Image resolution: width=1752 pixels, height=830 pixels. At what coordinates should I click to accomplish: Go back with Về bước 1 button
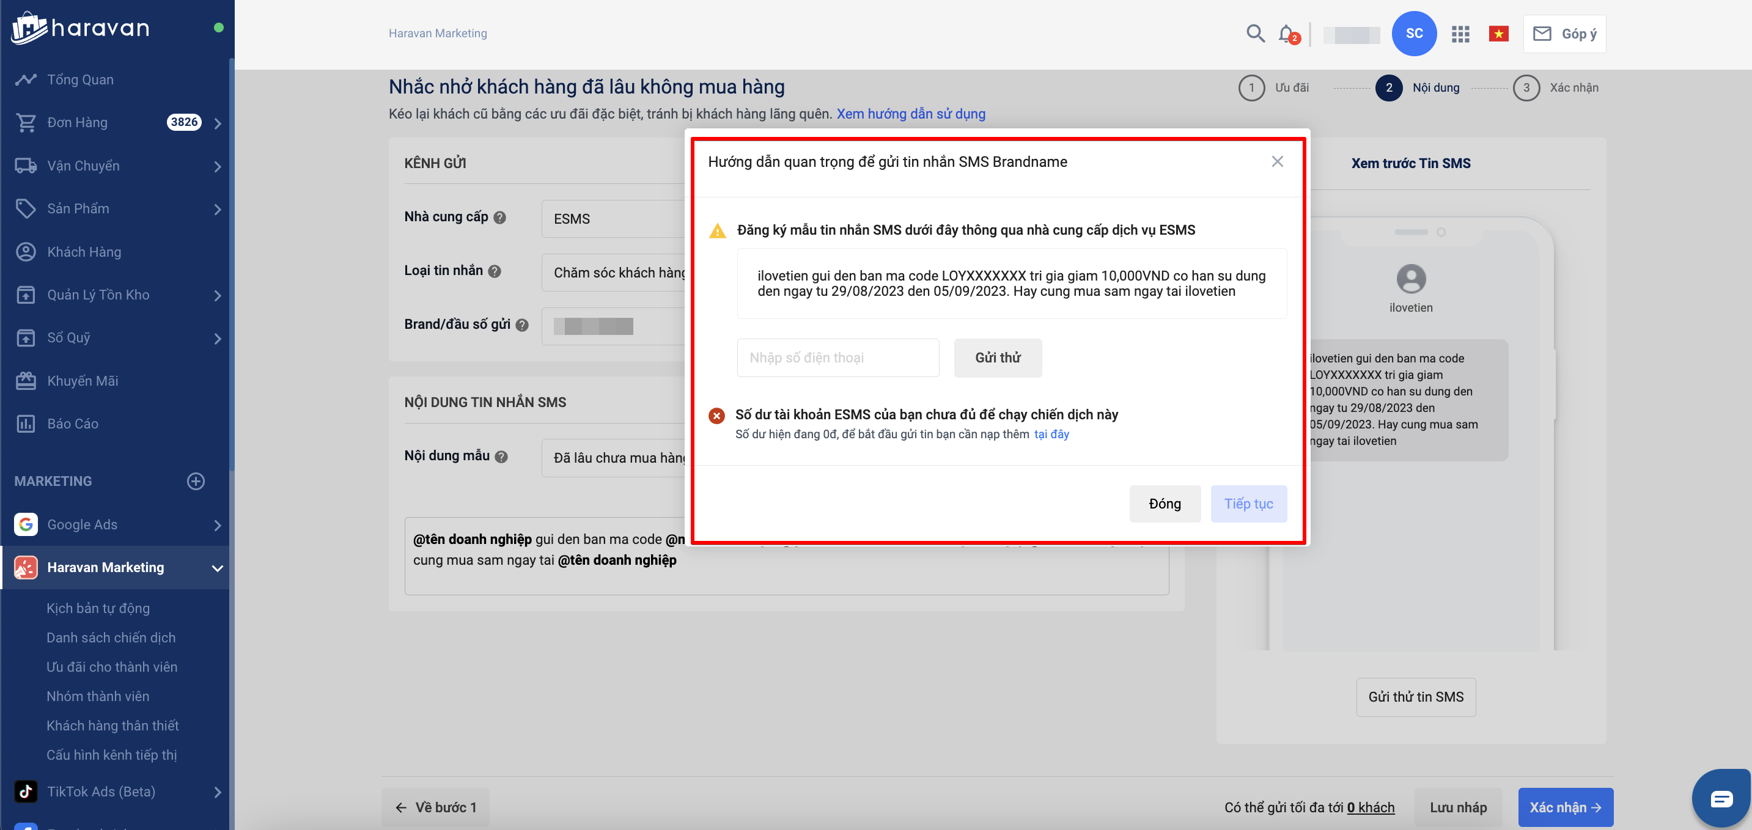435,807
